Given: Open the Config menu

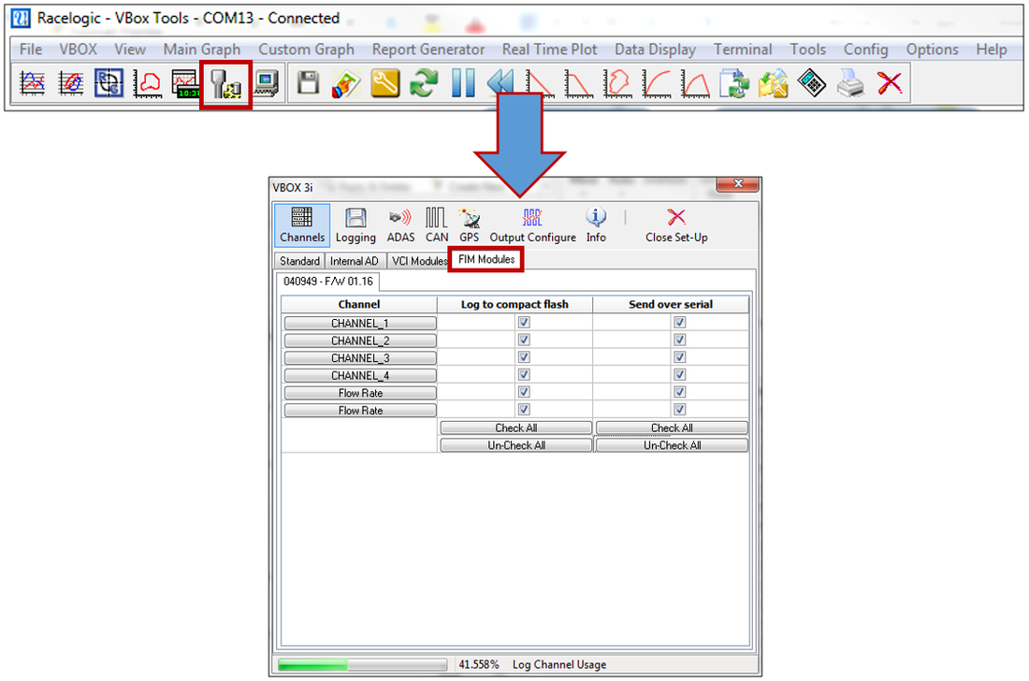Looking at the screenshot, I should [865, 50].
